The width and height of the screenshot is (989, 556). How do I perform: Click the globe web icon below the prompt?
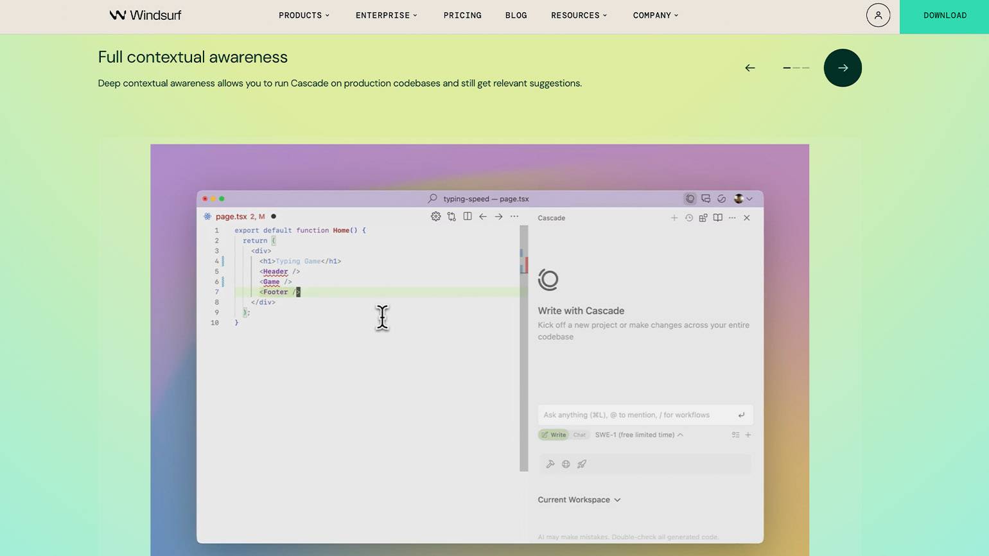[566, 464]
